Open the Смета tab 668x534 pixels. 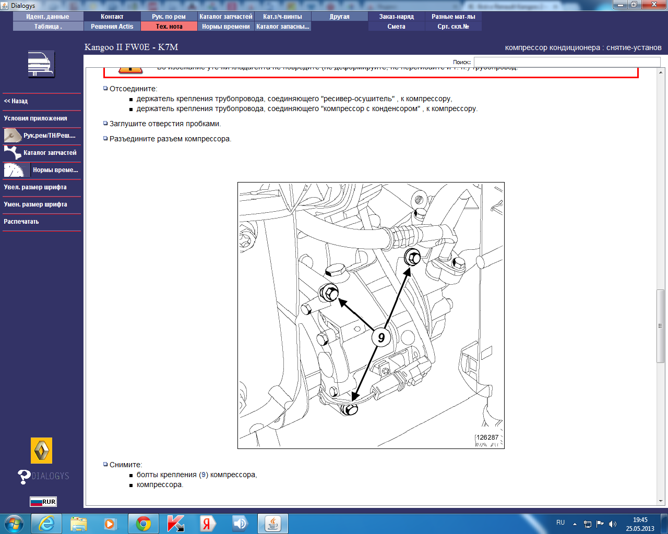pyautogui.click(x=397, y=27)
